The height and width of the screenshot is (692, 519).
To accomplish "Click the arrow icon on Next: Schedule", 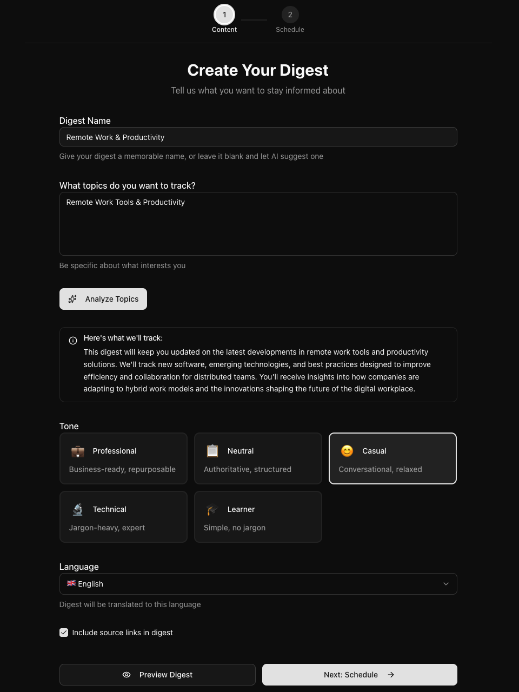I will [x=390, y=675].
